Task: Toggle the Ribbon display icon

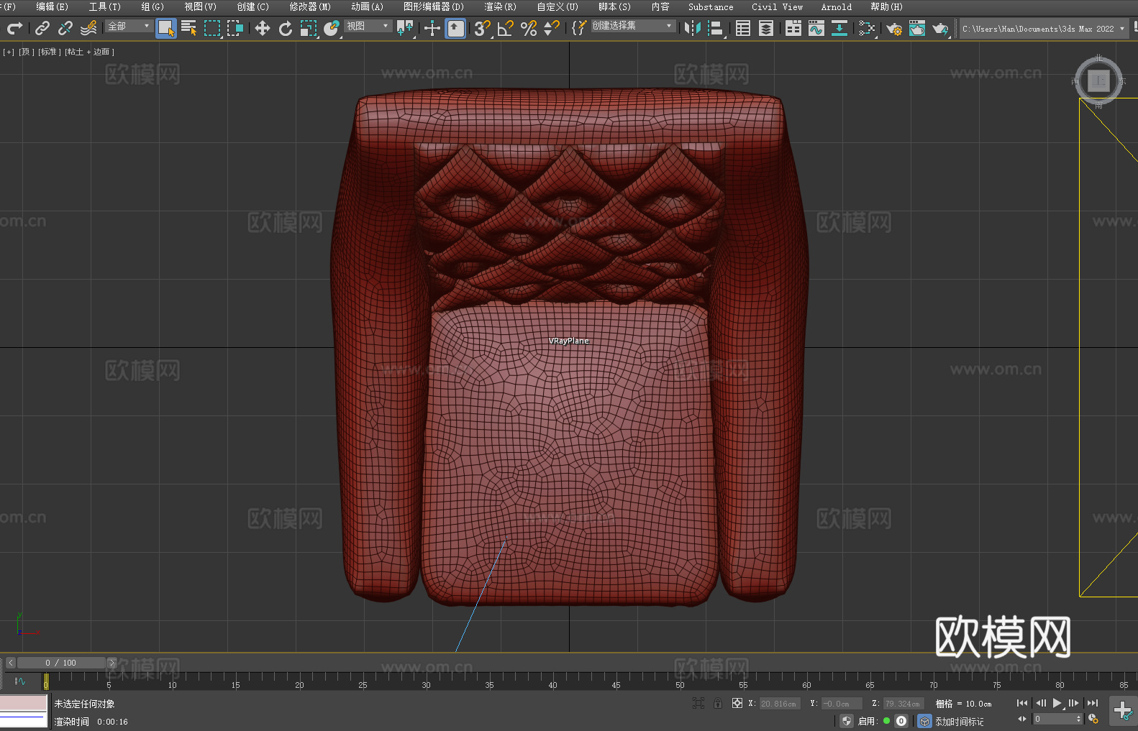Action: [793, 28]
